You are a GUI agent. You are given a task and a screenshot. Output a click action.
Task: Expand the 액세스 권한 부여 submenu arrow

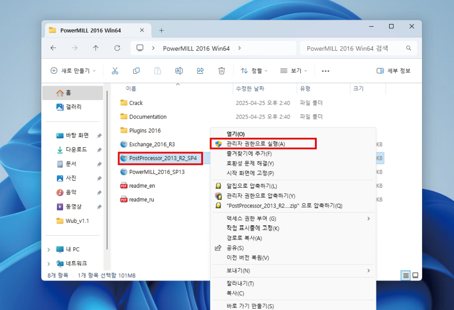point(368,218)
